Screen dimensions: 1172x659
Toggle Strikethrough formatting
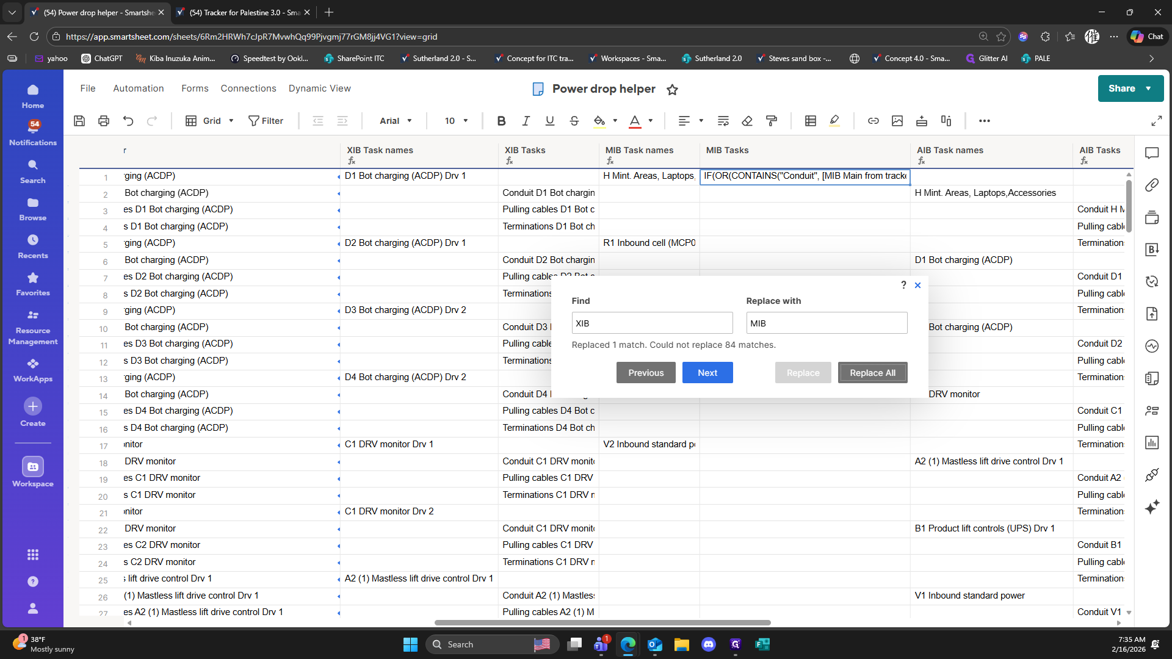[574, 121]
